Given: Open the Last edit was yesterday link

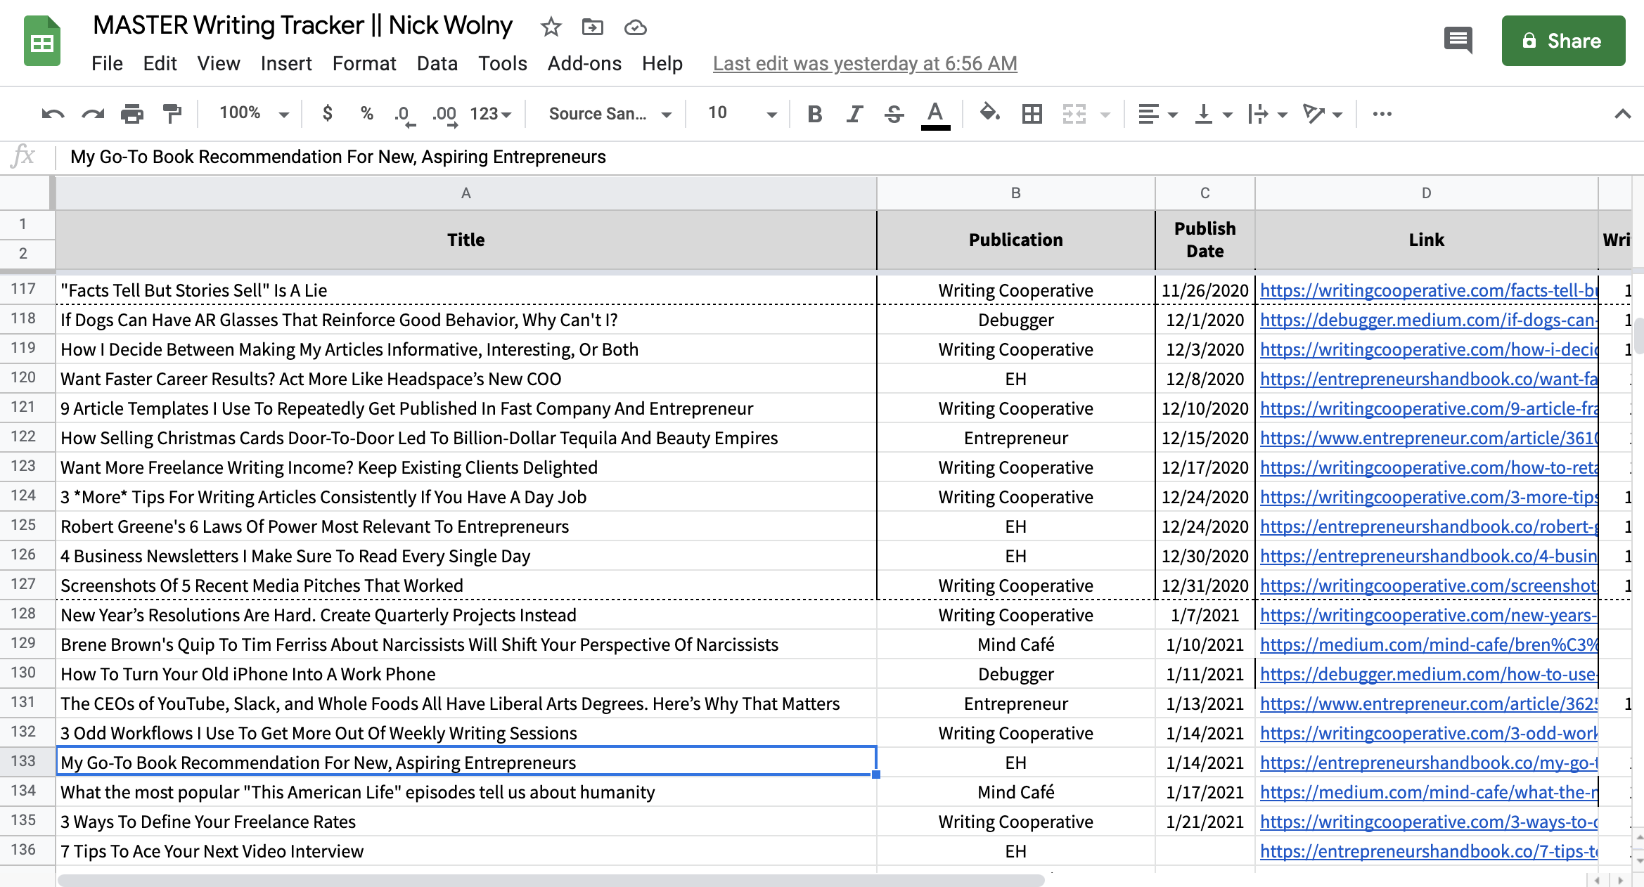Looking at the screenshot, I should (x=864, y=64).
